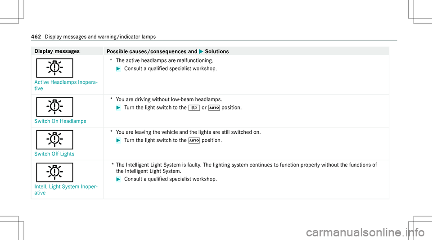
Task: Click the Display messages column header
Action: (57, 51)
